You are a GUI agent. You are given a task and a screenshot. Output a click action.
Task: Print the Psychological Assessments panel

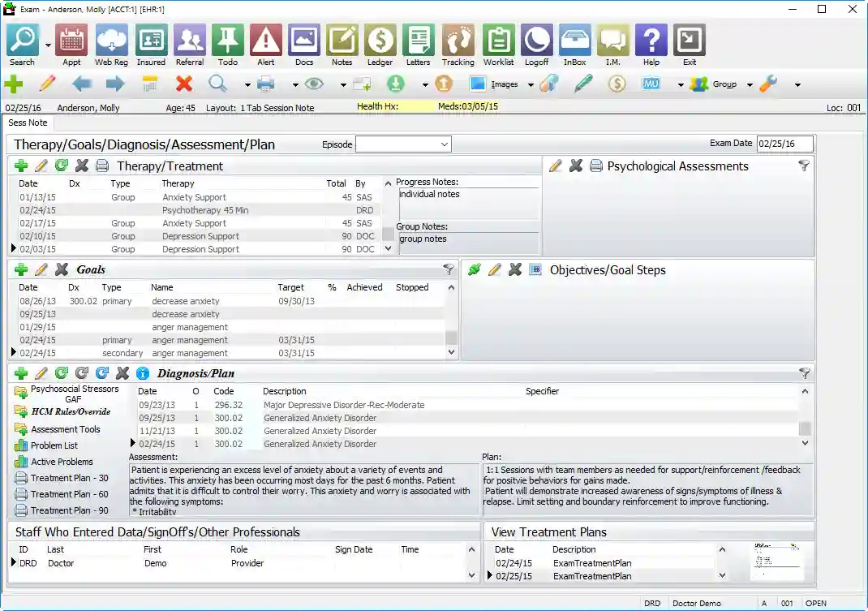[596, 166]
